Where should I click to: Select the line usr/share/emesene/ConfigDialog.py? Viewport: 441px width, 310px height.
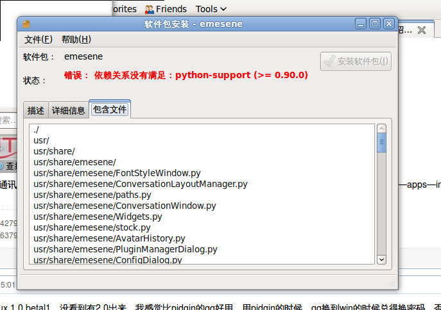click(x=108, y=260)
